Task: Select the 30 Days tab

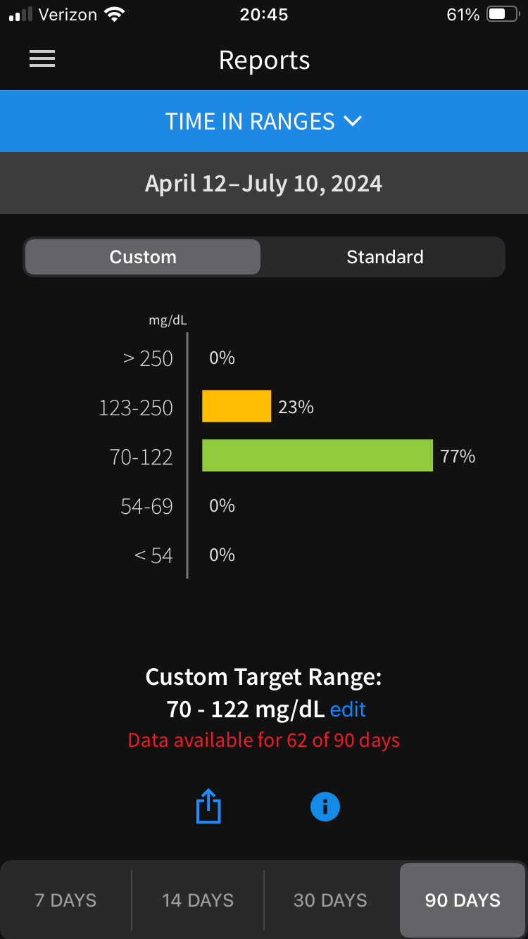Action: point(330,900)
